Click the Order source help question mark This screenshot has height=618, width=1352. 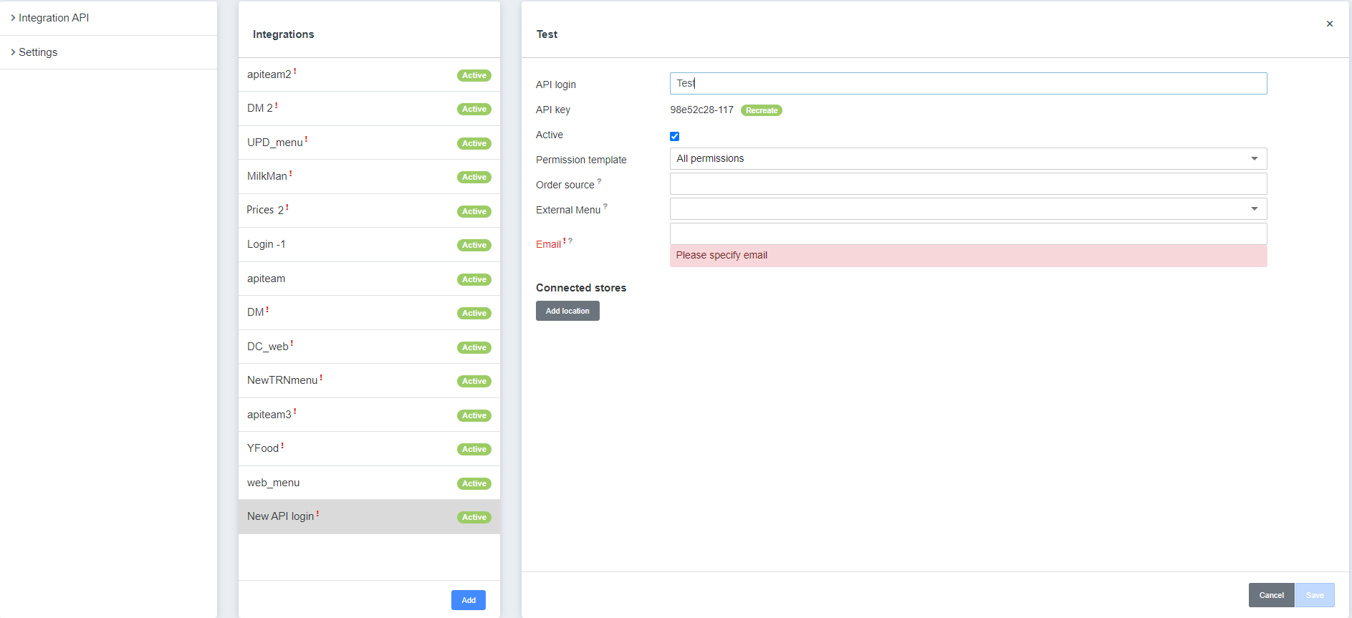pyautogui.click(x=599, y=182)
